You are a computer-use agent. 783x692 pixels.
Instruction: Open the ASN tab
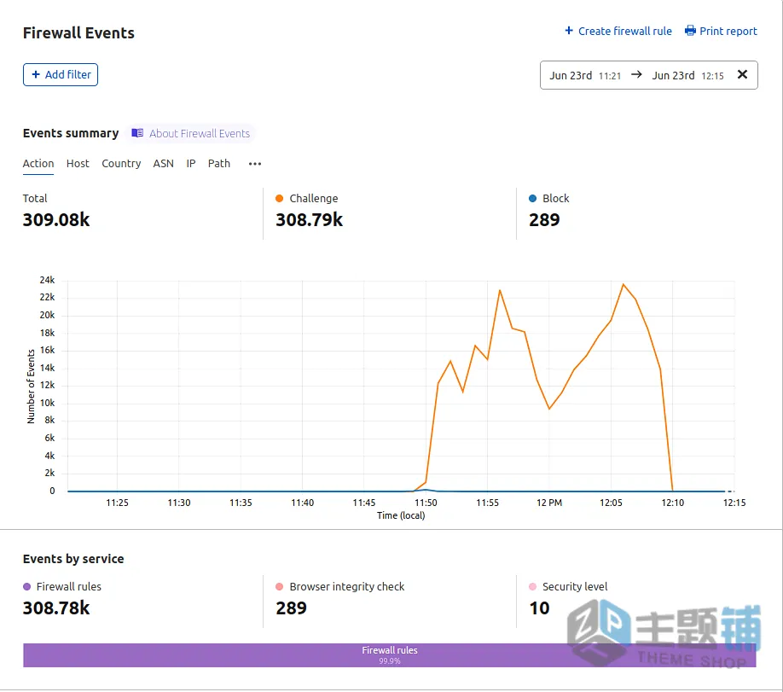(x=163, y=163)
